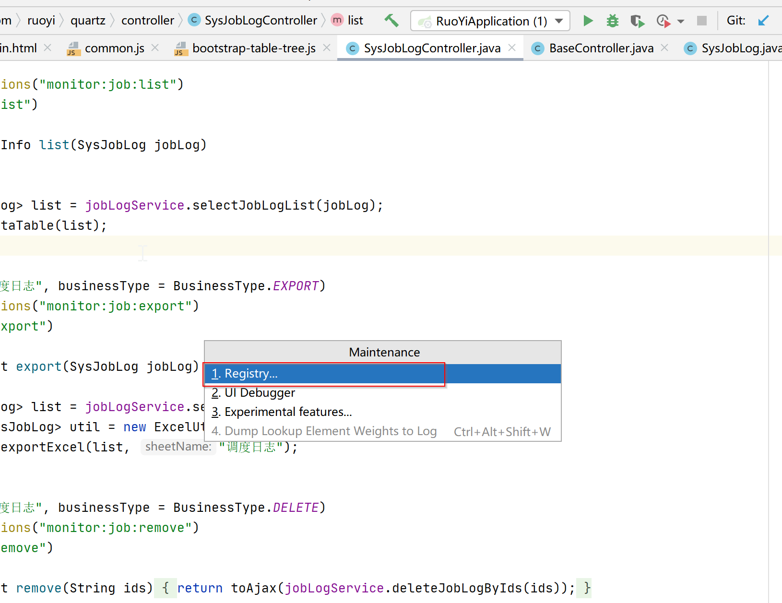The width and height of the screenshot is (782, 603).
Task: Choose Registry... in Maintenance popup
Action: [383, 374]
